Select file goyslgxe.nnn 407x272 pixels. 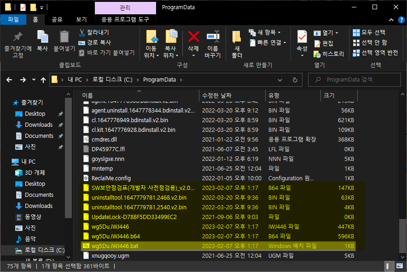coord(218,159)
